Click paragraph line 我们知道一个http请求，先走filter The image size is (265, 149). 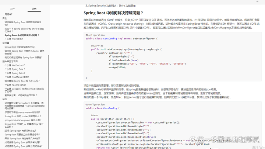click(x=158, y=97)
